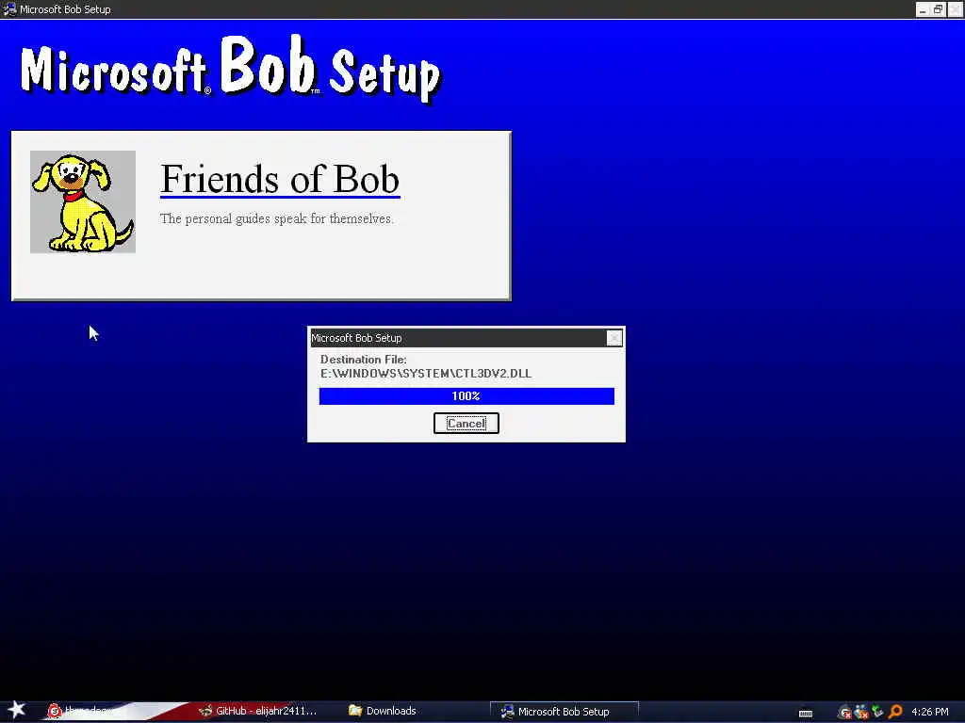
Task: Click the on-screen keyboard tray icon
Action: 806,713
